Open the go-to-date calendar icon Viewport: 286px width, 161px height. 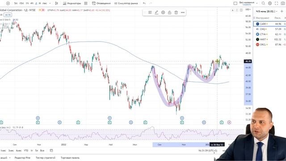click(x=51, y=150)
